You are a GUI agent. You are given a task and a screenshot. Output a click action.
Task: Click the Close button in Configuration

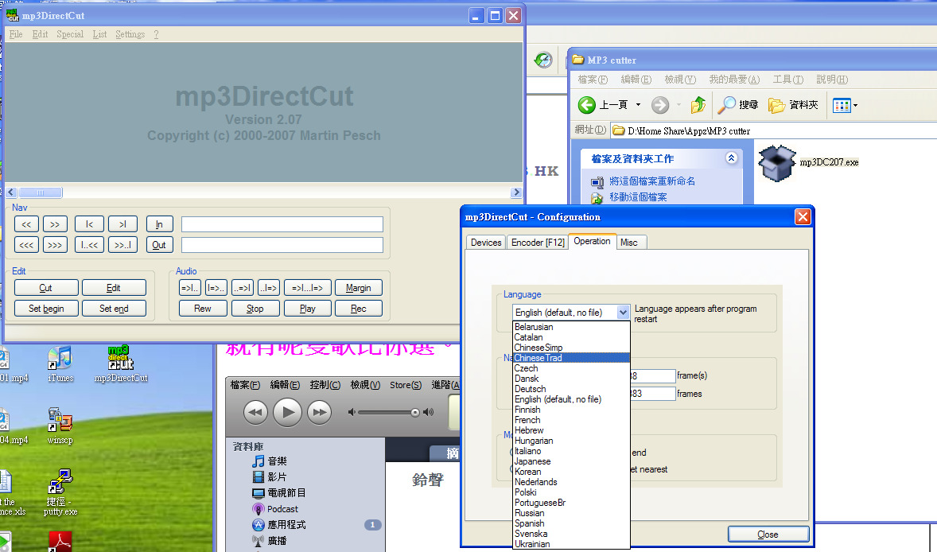pyautogui.click(x=768, y=535)
